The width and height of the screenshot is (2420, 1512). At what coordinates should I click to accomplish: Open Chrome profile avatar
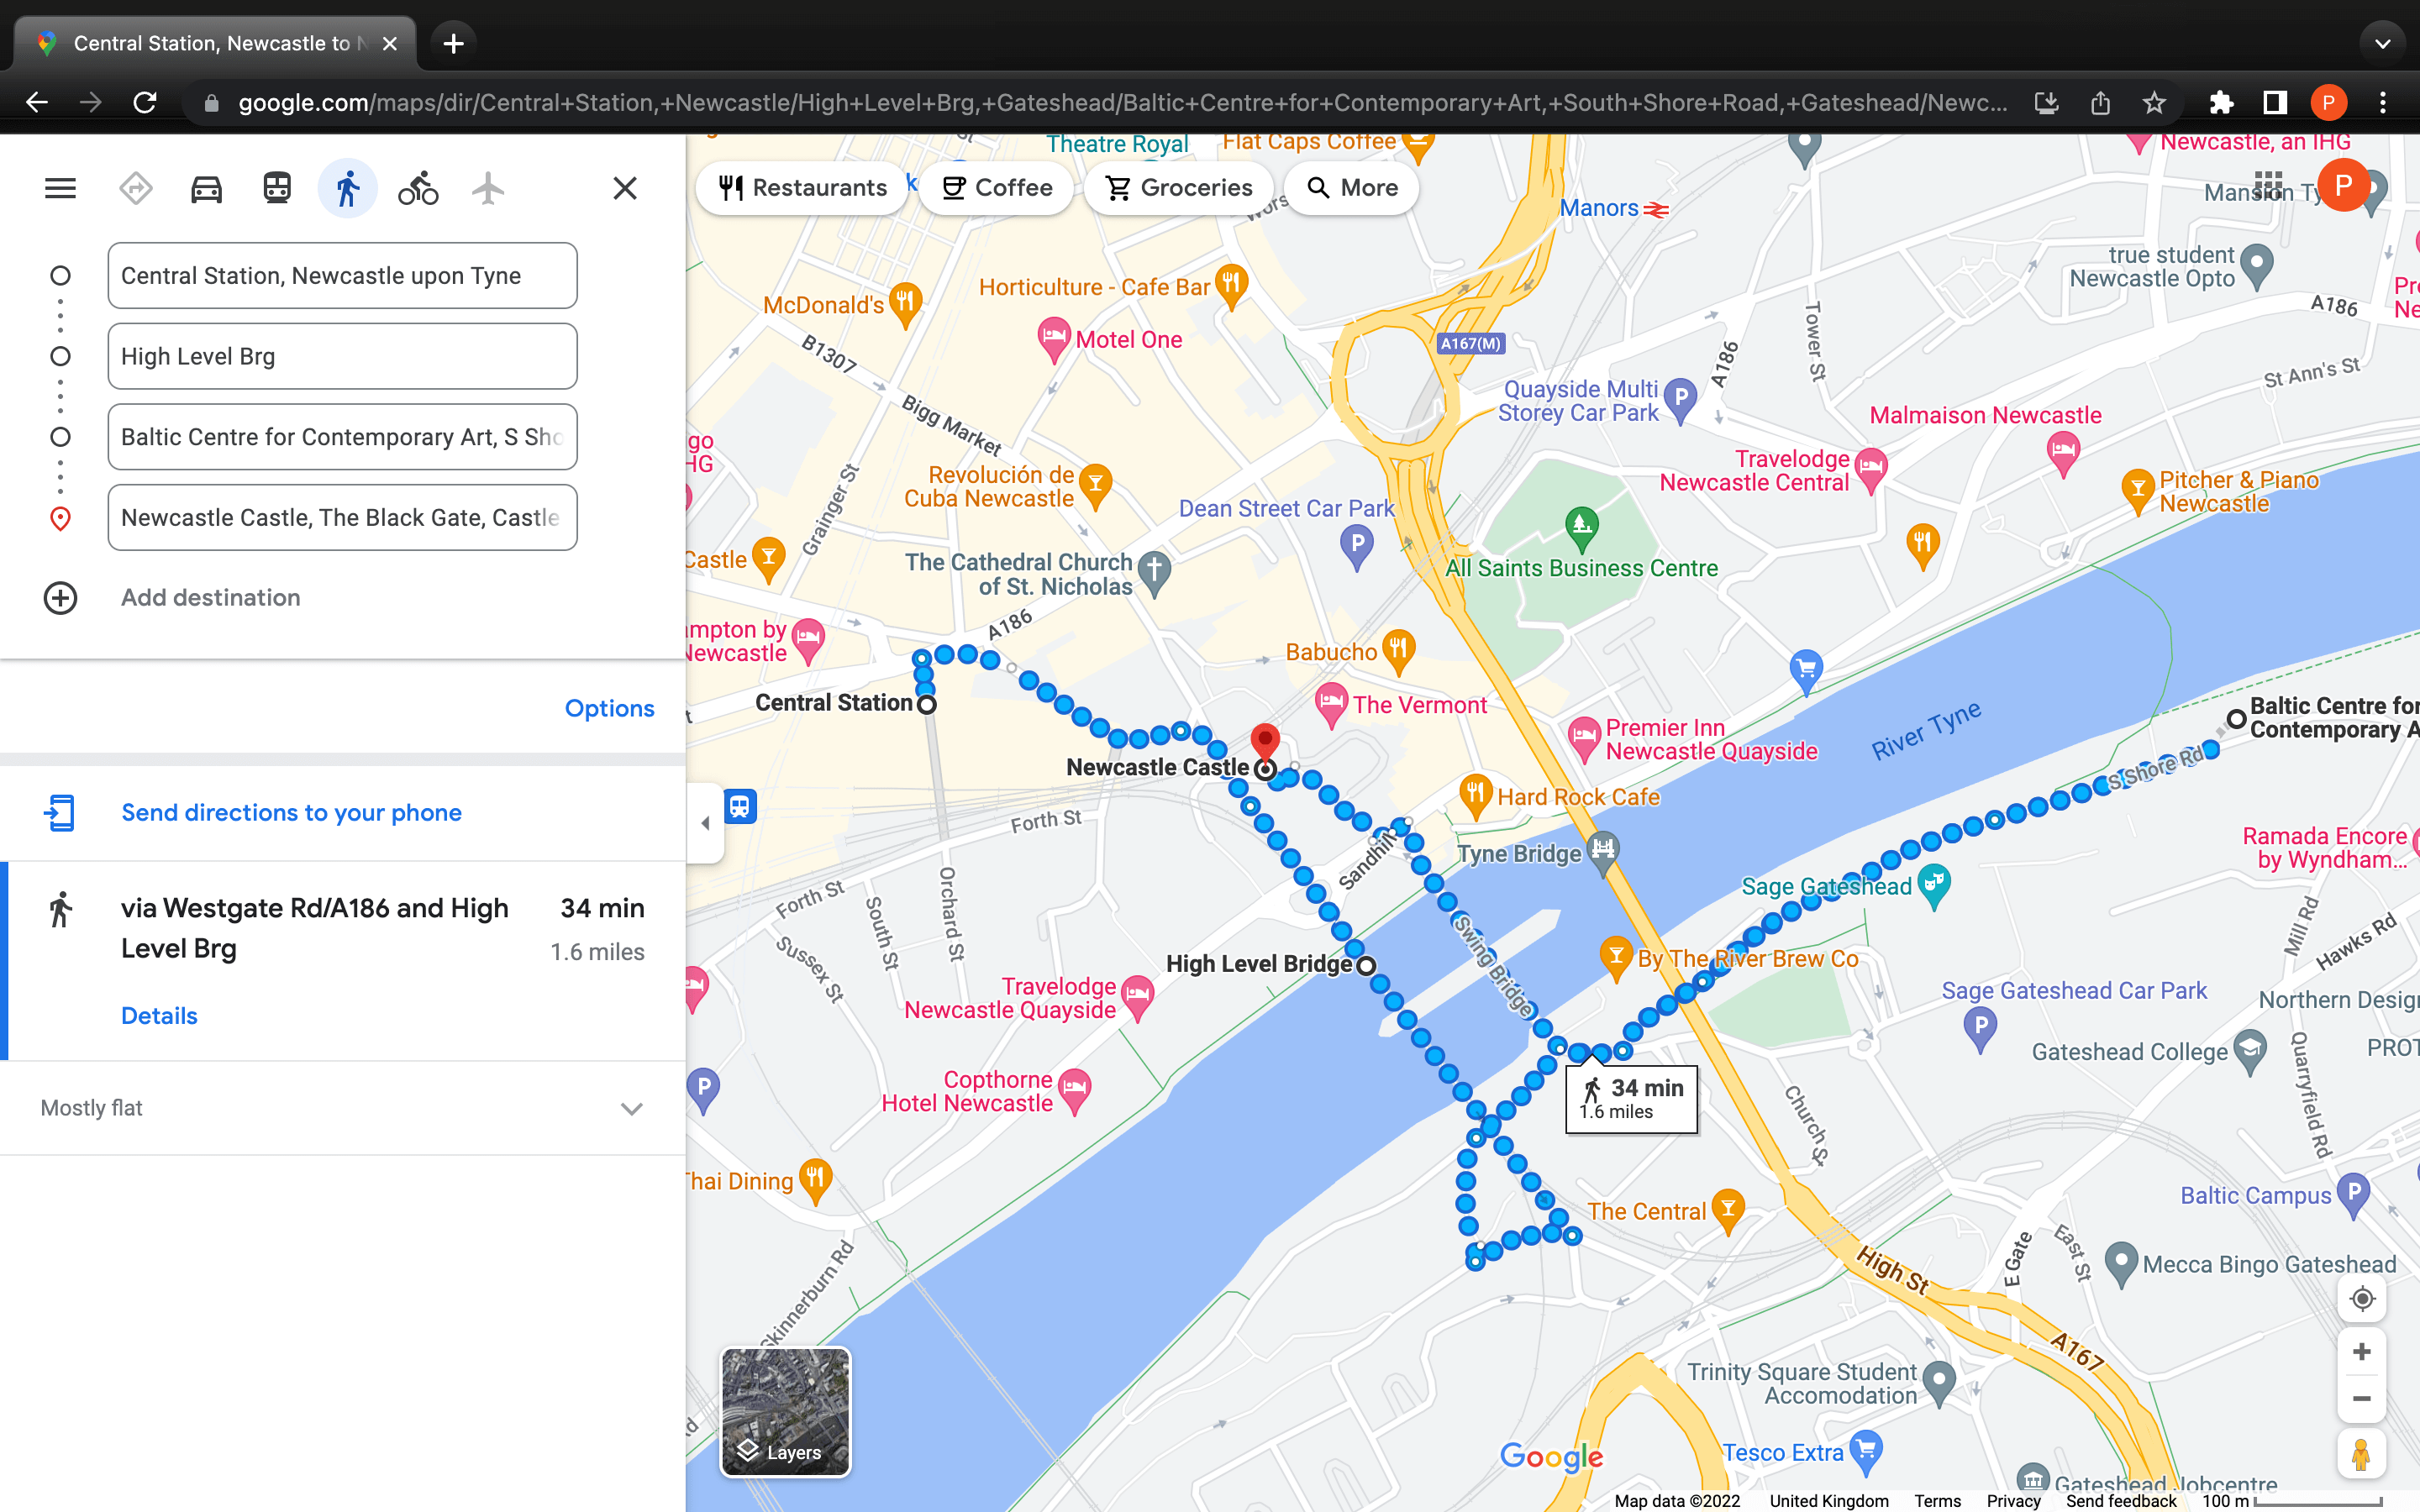(x=2328, y=102)
